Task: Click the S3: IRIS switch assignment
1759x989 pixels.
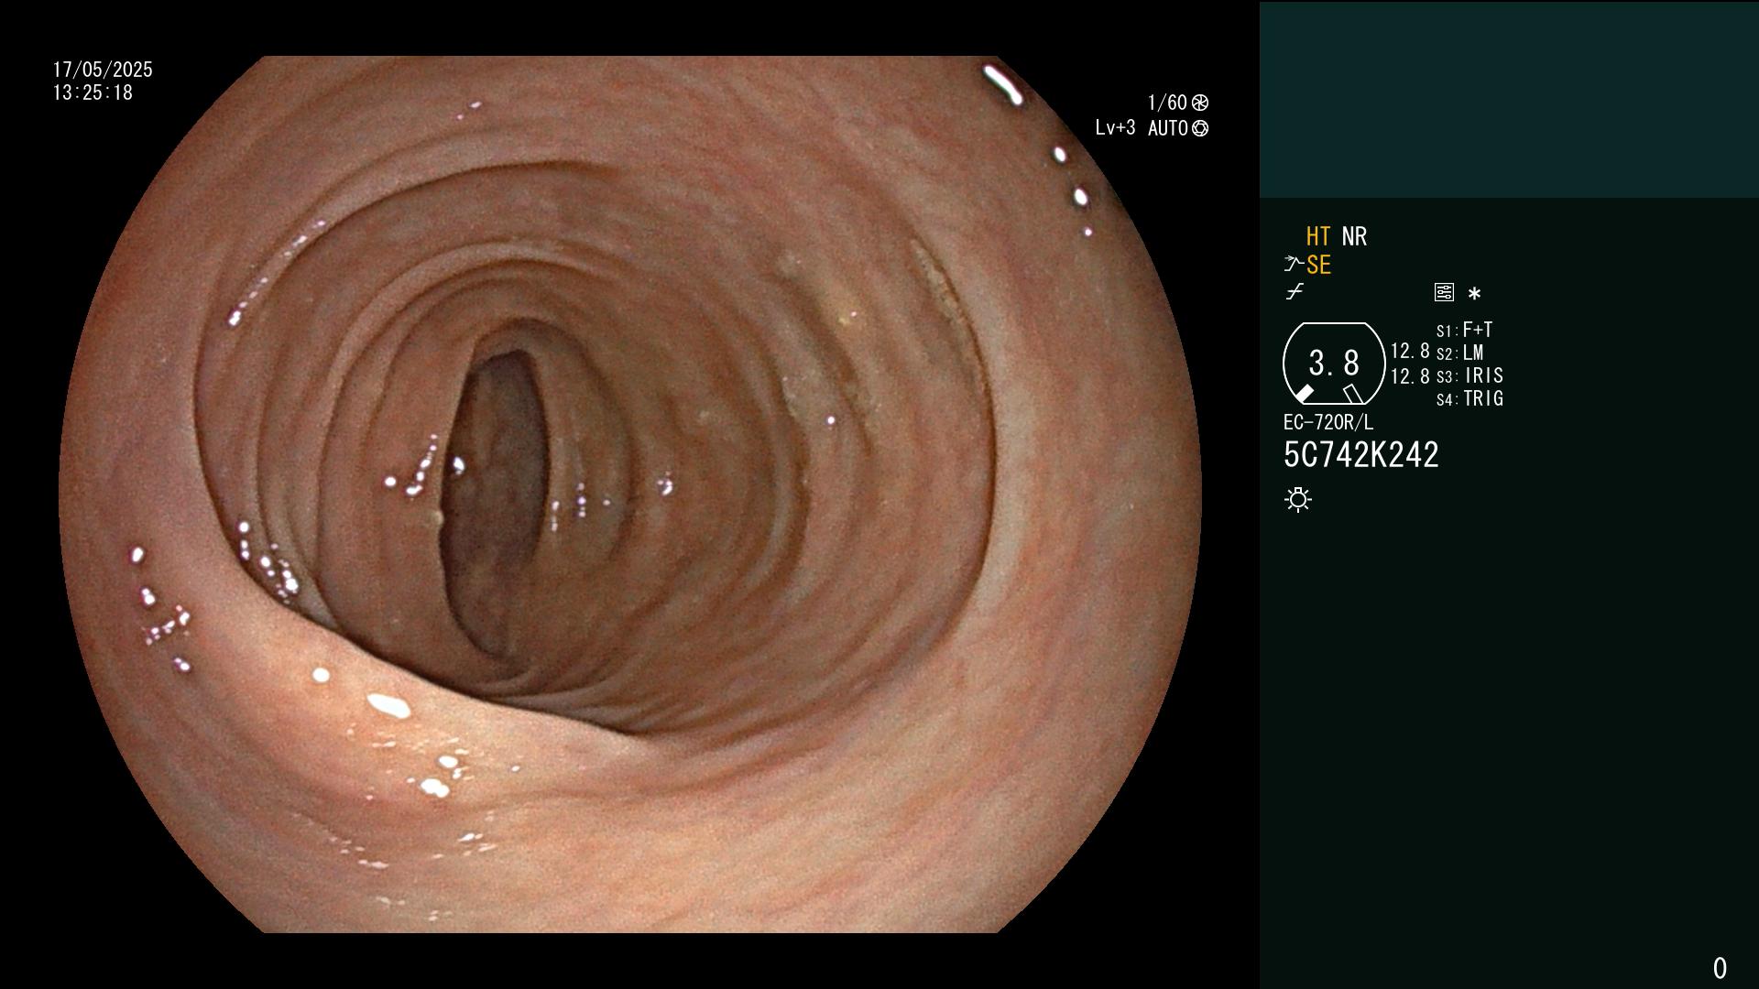Action: (x=1470, y=375)
